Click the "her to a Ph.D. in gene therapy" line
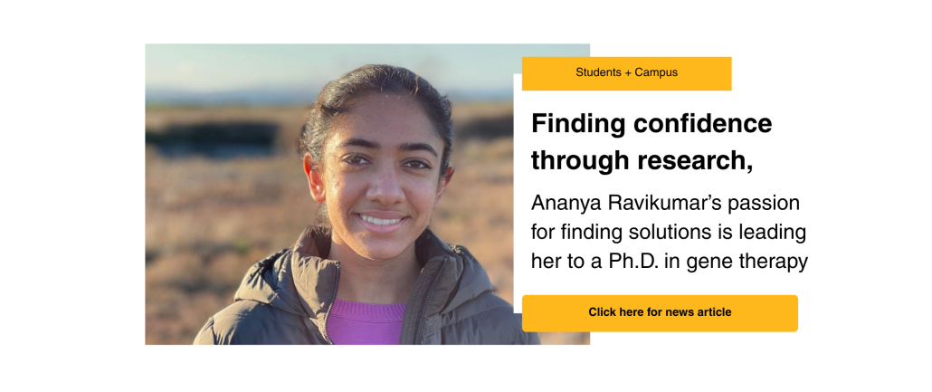This screenshot has height=392, width=932. coord(670,262)
